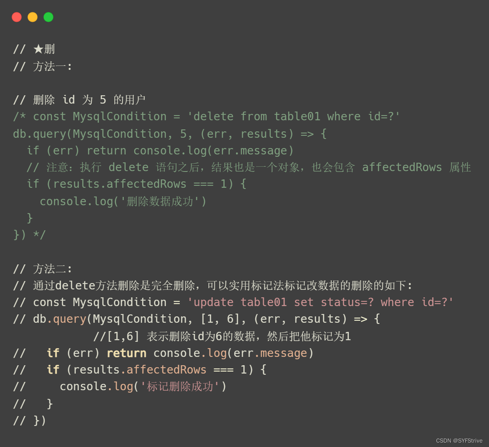Image resolution: width=489 pixels, height=447 pixels.
Task: Click the 'delete from table01 where id=?' string
Action: (293, 117)
